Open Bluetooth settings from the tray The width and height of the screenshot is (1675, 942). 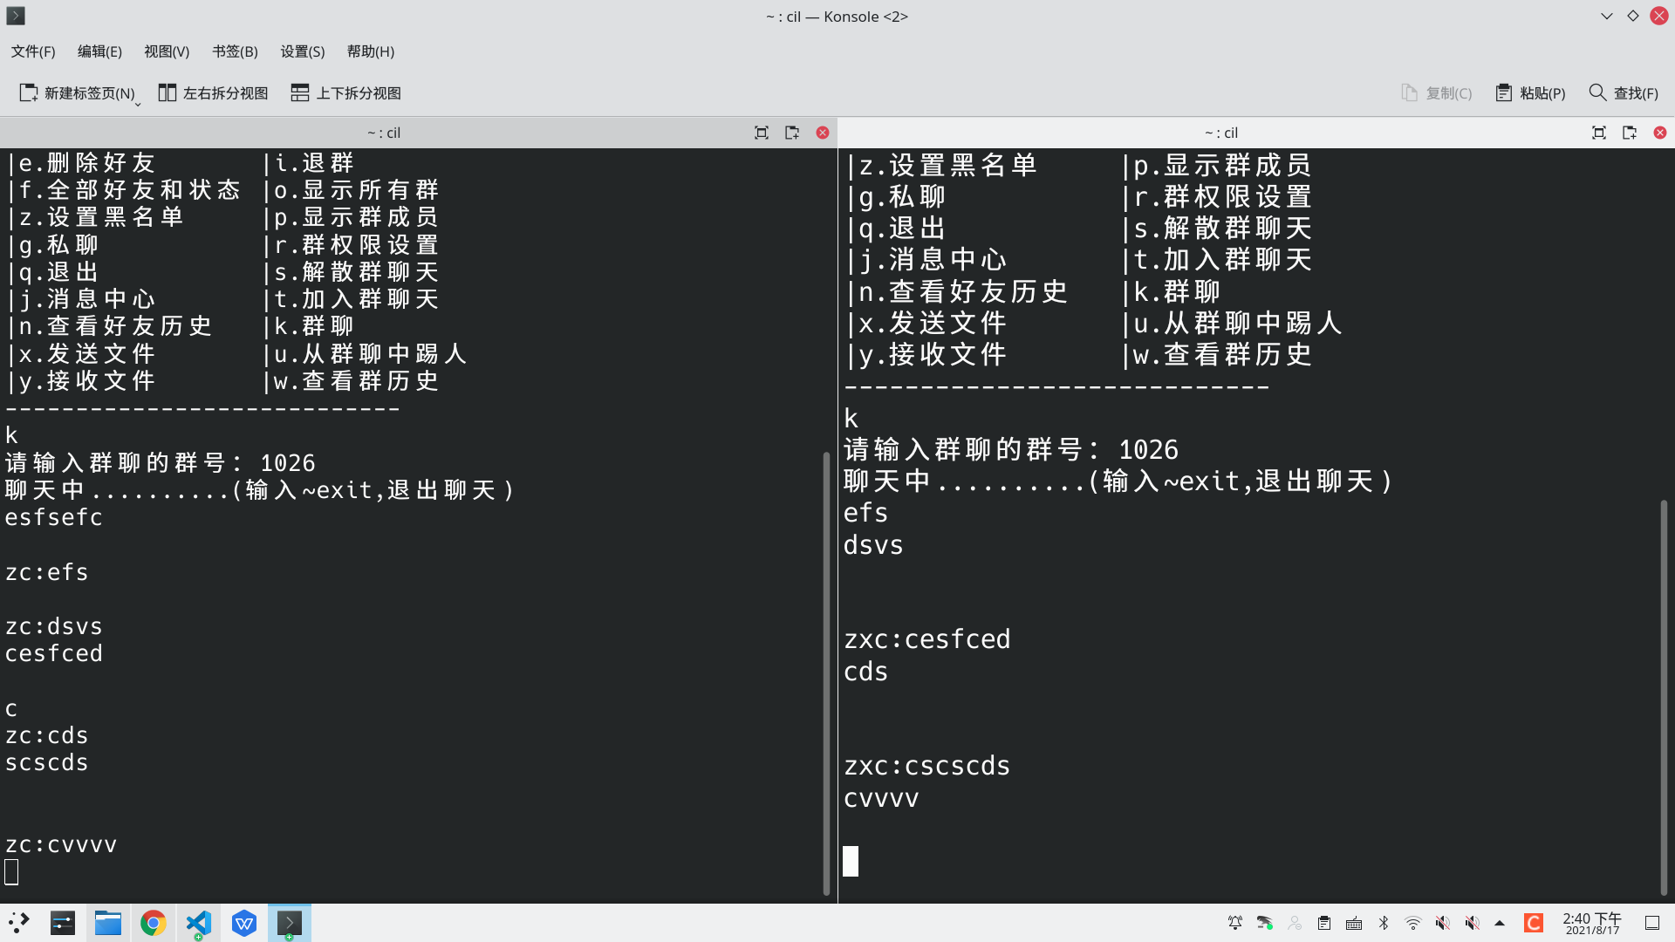click(1384, 923)
